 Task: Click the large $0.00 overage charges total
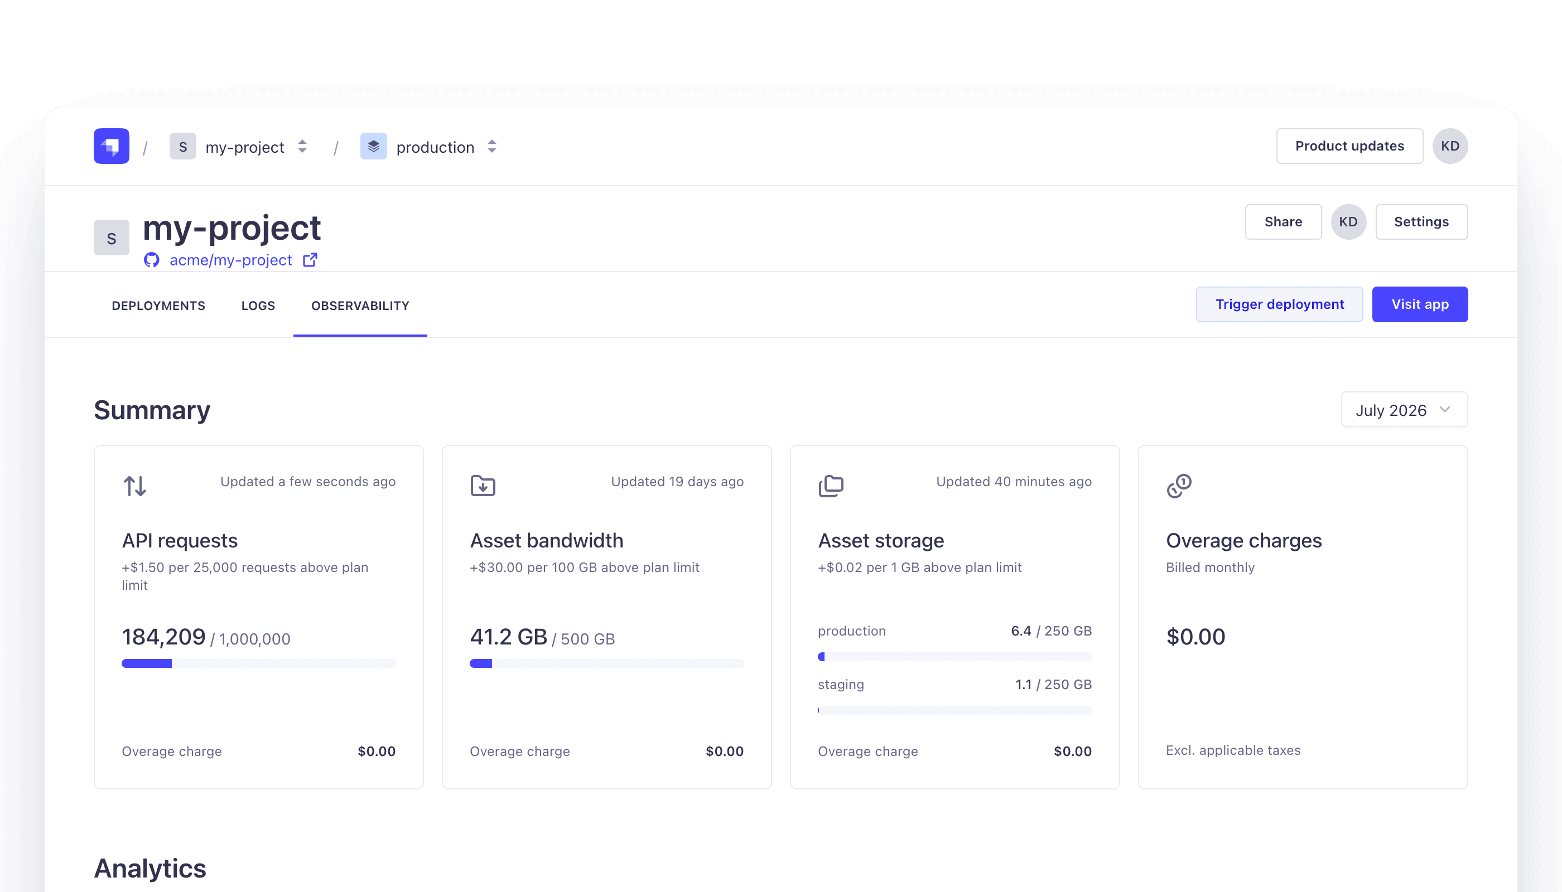(1195, 637)
